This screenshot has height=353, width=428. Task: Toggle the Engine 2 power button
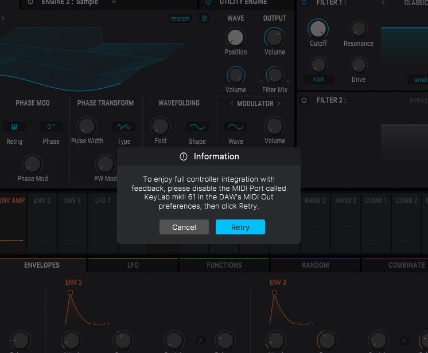(30, 2)
